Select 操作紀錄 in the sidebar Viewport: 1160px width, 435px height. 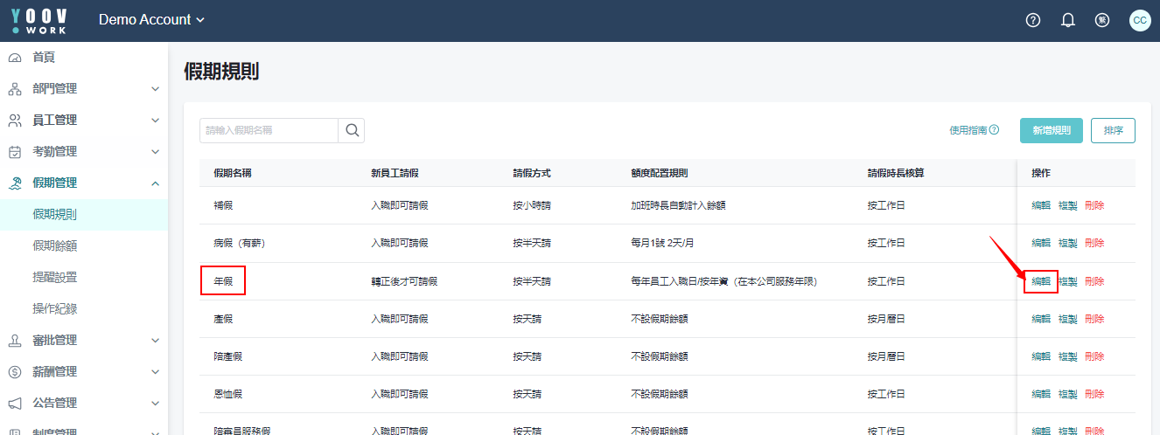[54, 309]
